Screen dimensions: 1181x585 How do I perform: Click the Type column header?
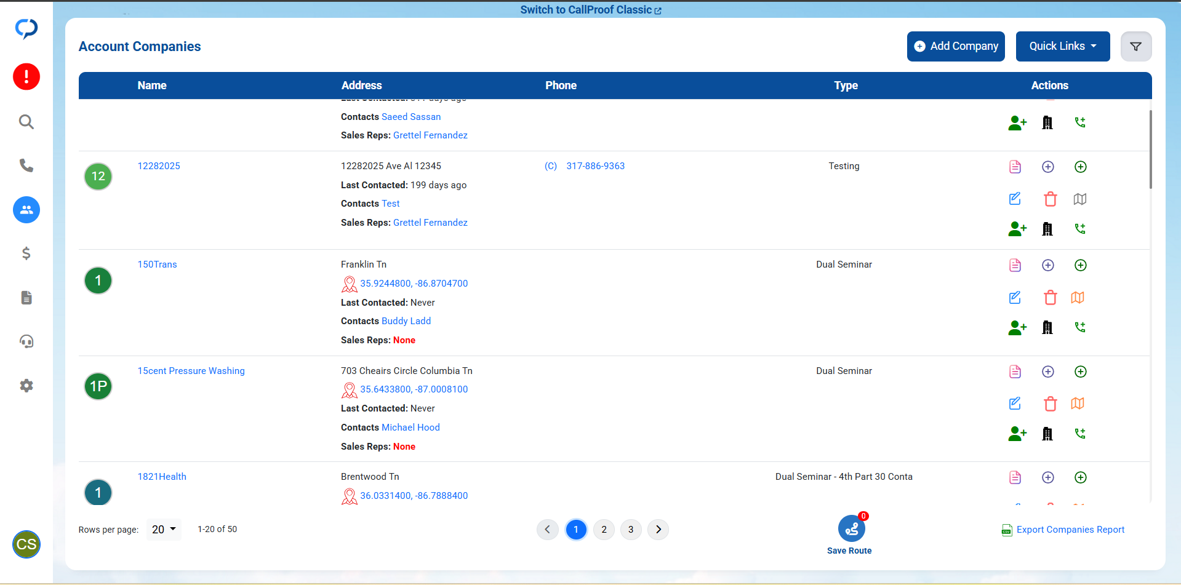pyautogui.click(x=846, y=86)
